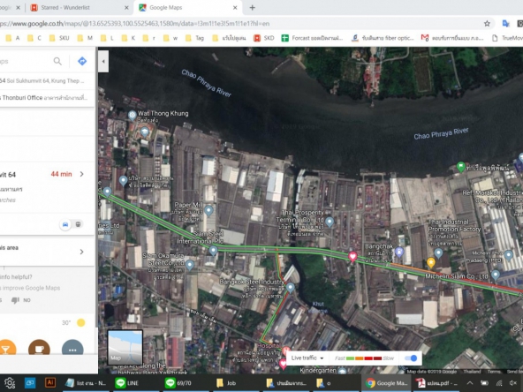Image resolution: width=523 pixels, height=392 pixels.
Task: Click the Siam Steel International pin
Action: point(213,251)
